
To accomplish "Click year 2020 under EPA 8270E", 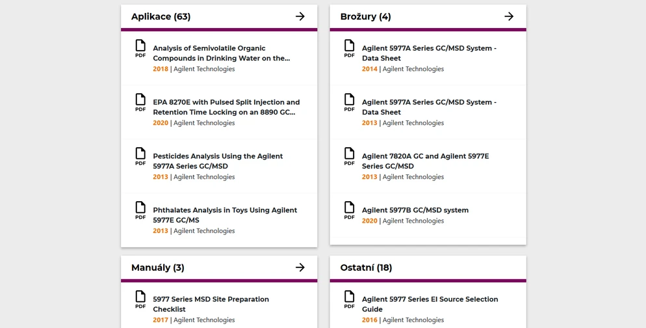I will (161, 123).
